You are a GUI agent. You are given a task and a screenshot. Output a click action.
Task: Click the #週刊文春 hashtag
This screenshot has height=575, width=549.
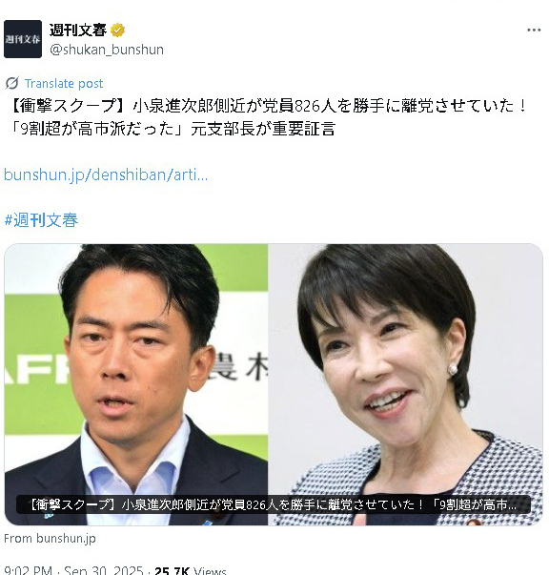(x=41, y=220)
